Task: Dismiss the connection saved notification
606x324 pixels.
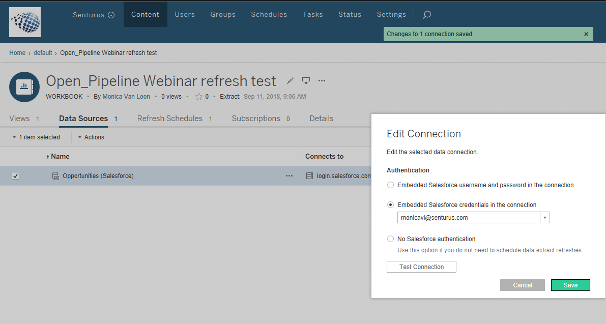Action: pyautogui.click(x=586, y=34)
